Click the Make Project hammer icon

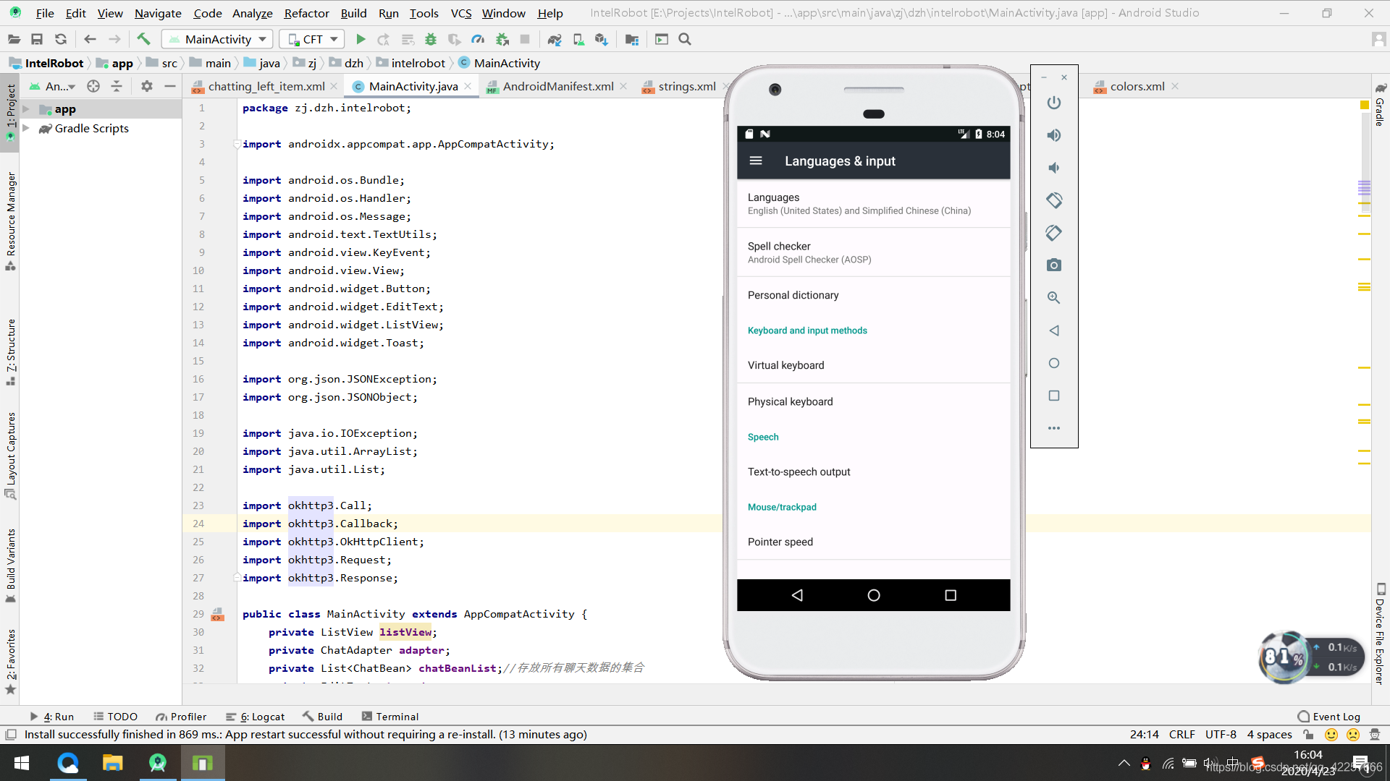(x=143, y=39)
